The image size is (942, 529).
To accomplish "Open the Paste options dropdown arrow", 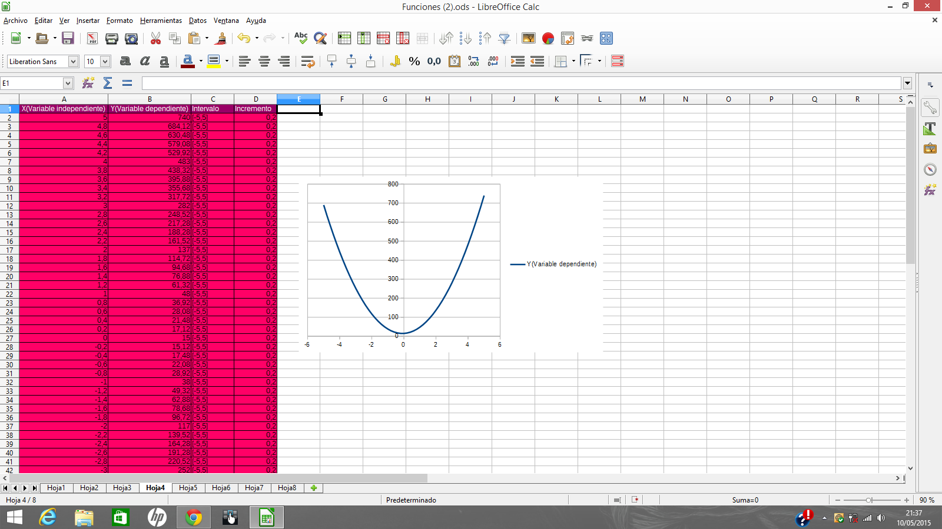I will [207, 38].
